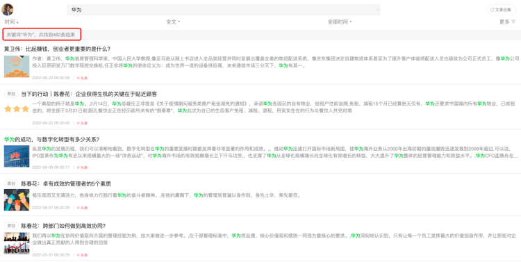
Task: Open 更多 filter options
Action: (507, 22)
